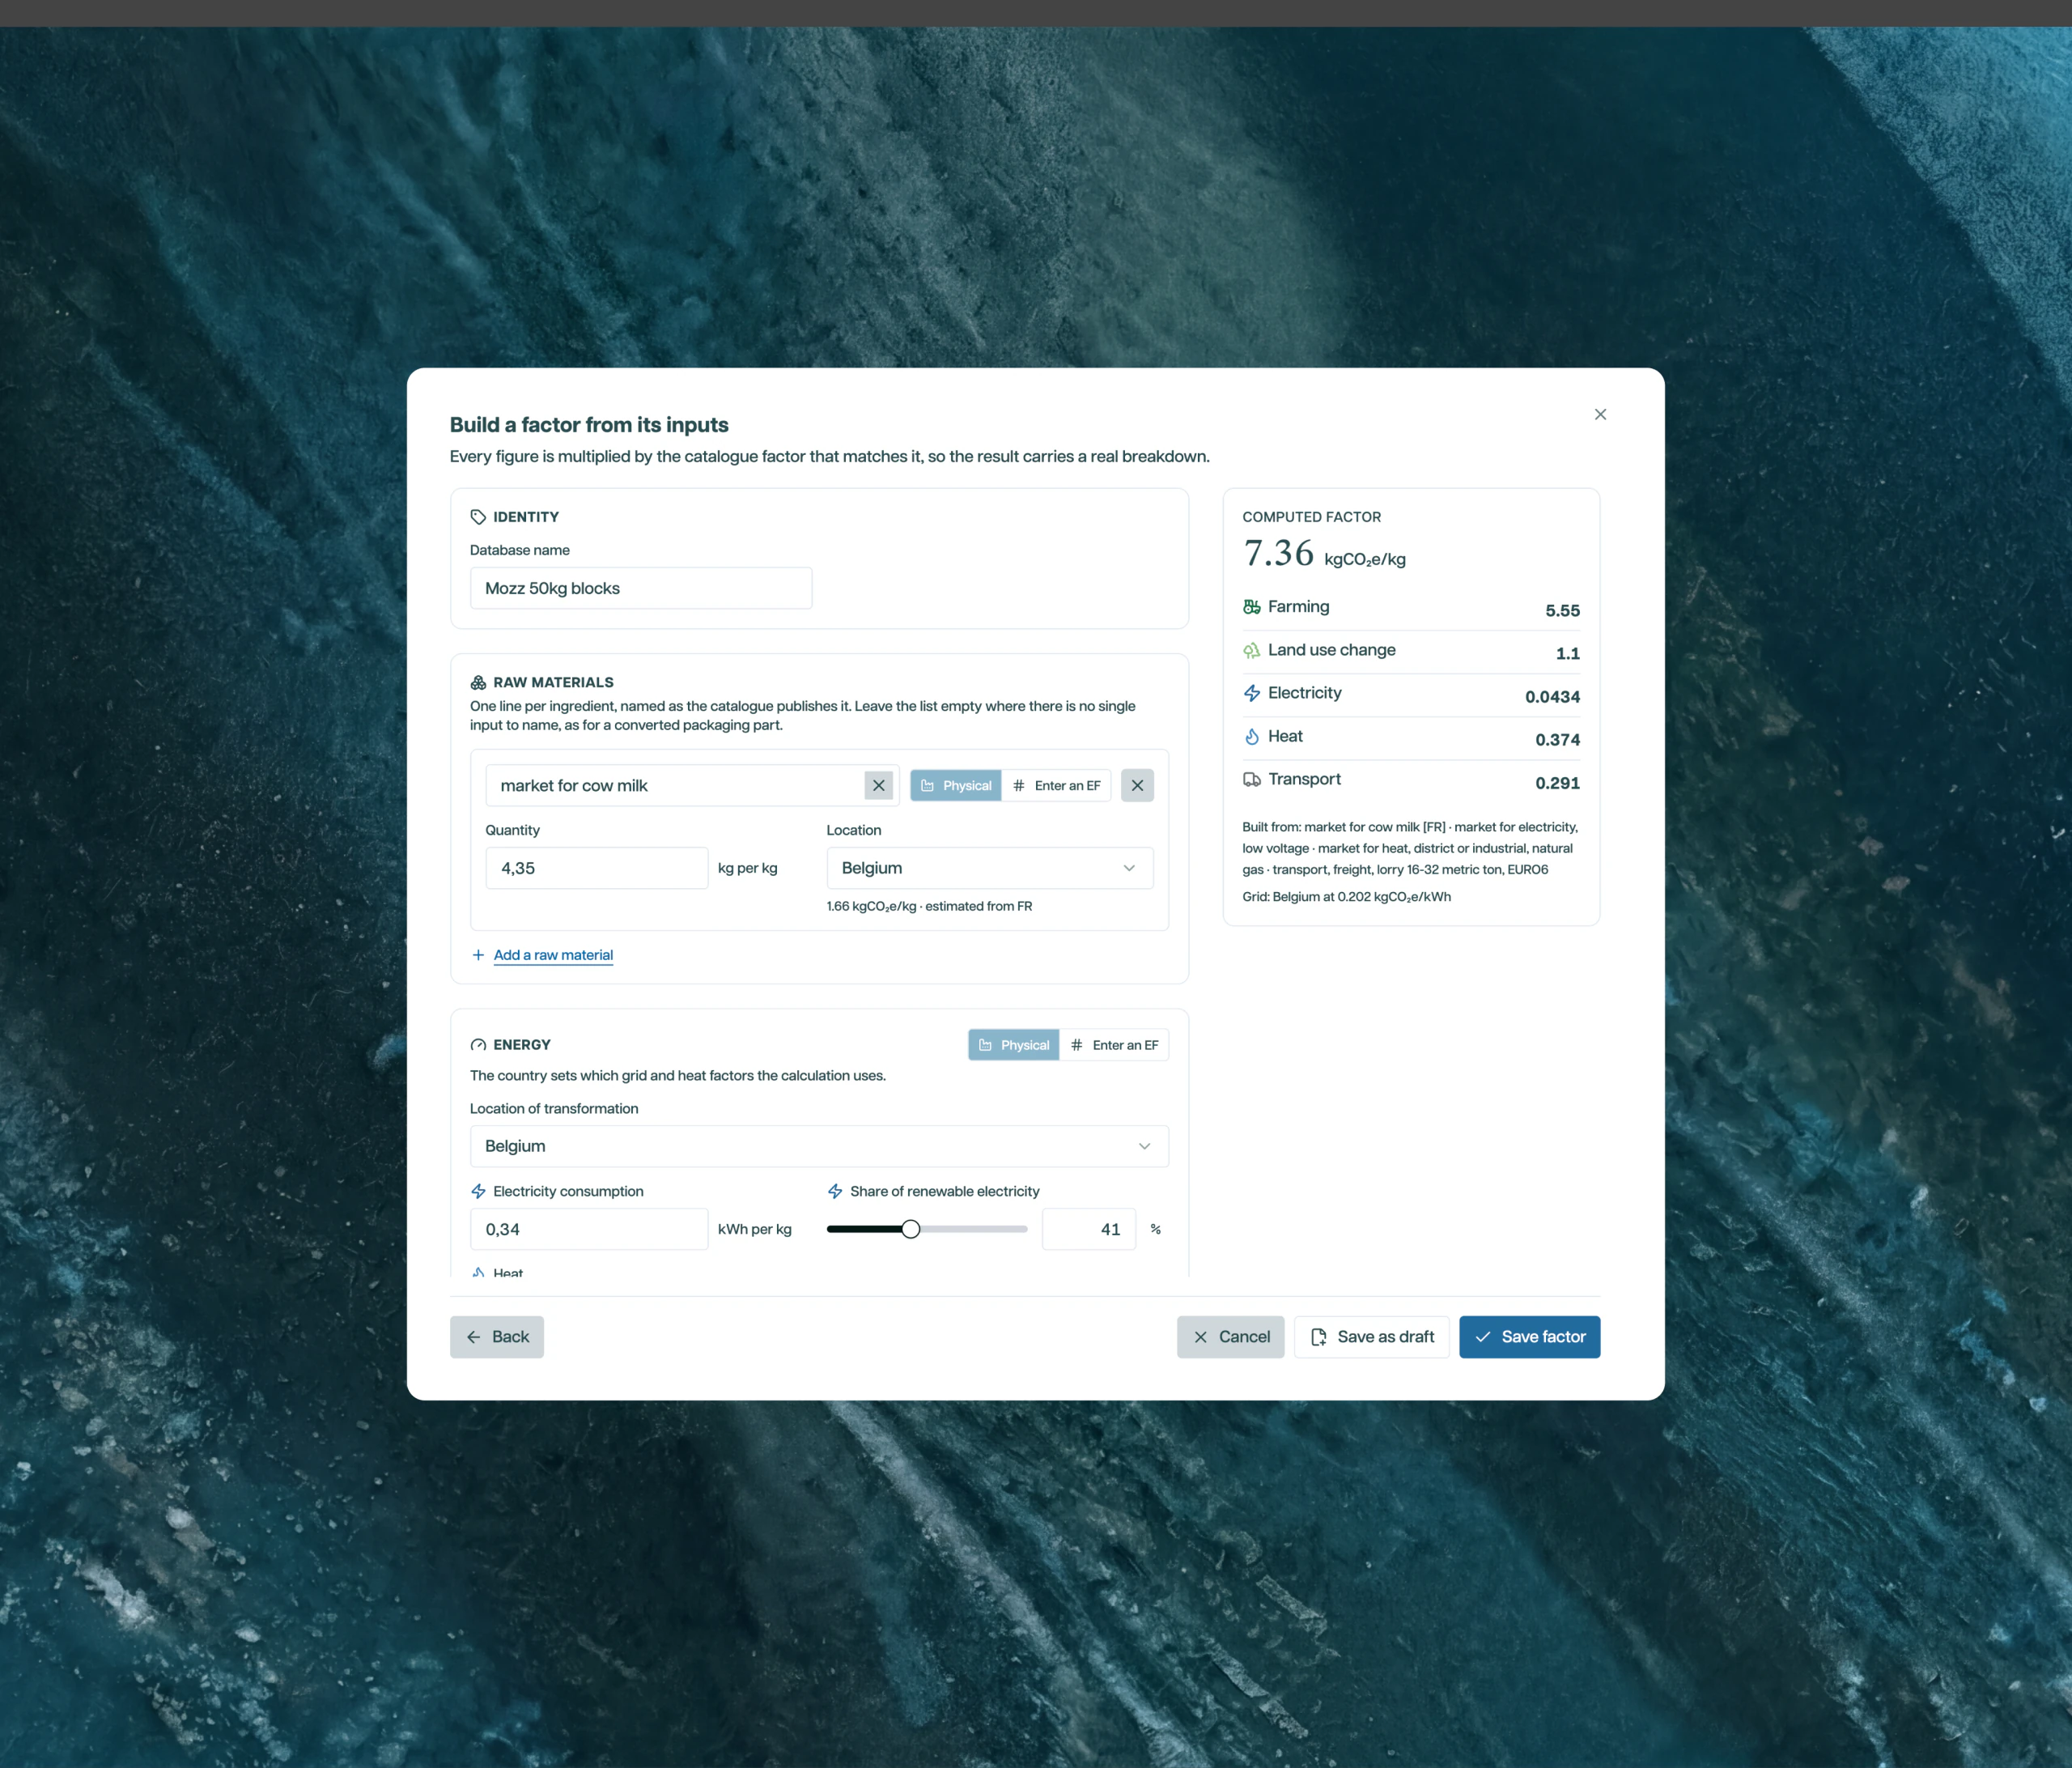The width and height of the screenshot is (2072, 1768).
Task: Click the Land use change tree icon
Action: (1251, 650)
